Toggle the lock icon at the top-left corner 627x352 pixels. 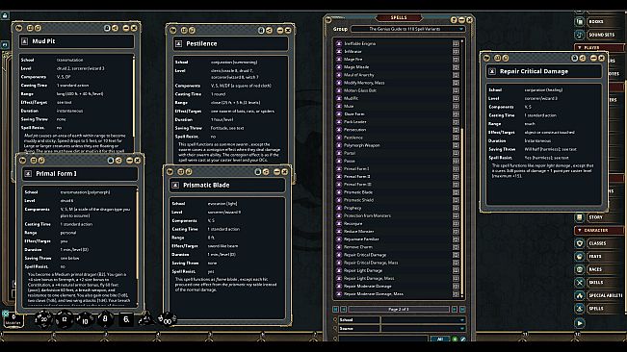click(x=5, y=15)
